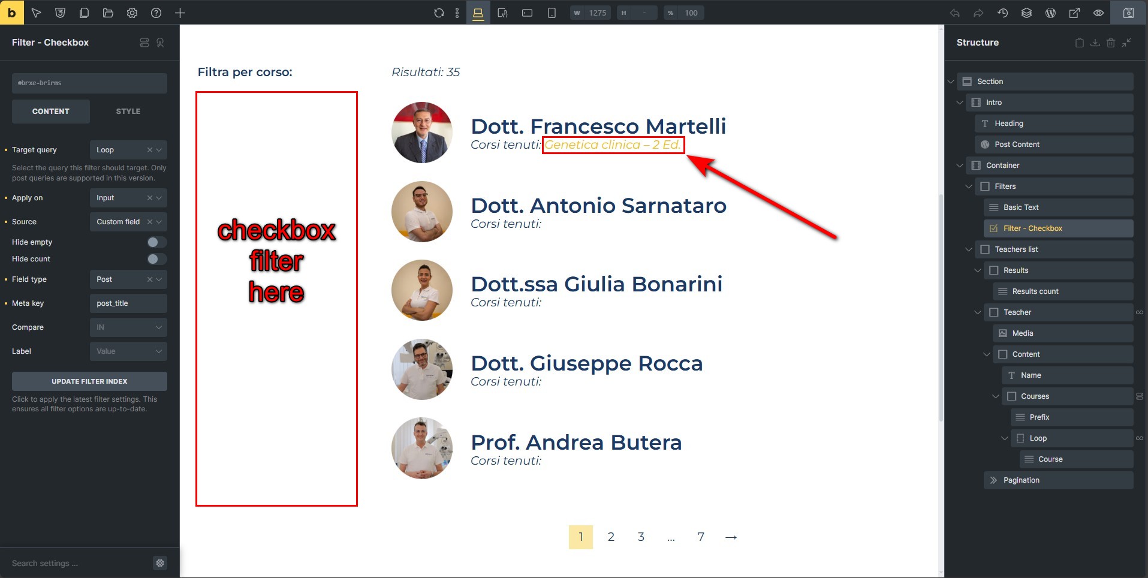Click the Genetica clinica – 2 Ed. course link
The height and width of the screenshot is (578, 1148).
(x=613, y=145)
